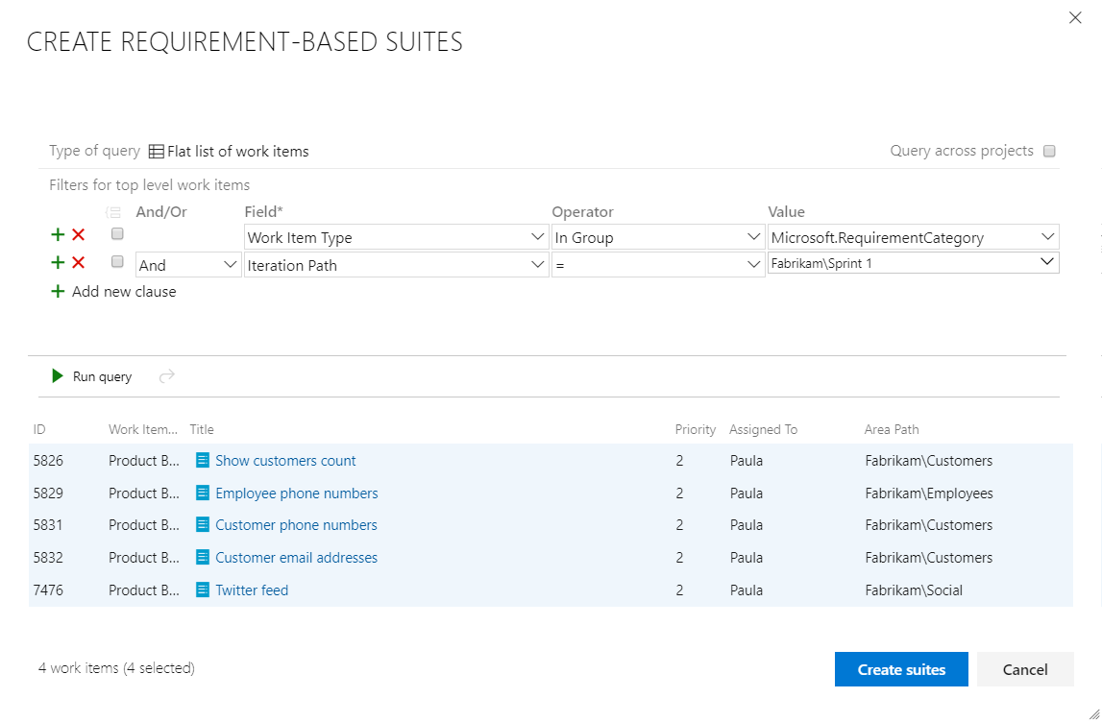Open the Twitter feed link
The image size is (1102, 722).
click(252, 590)
